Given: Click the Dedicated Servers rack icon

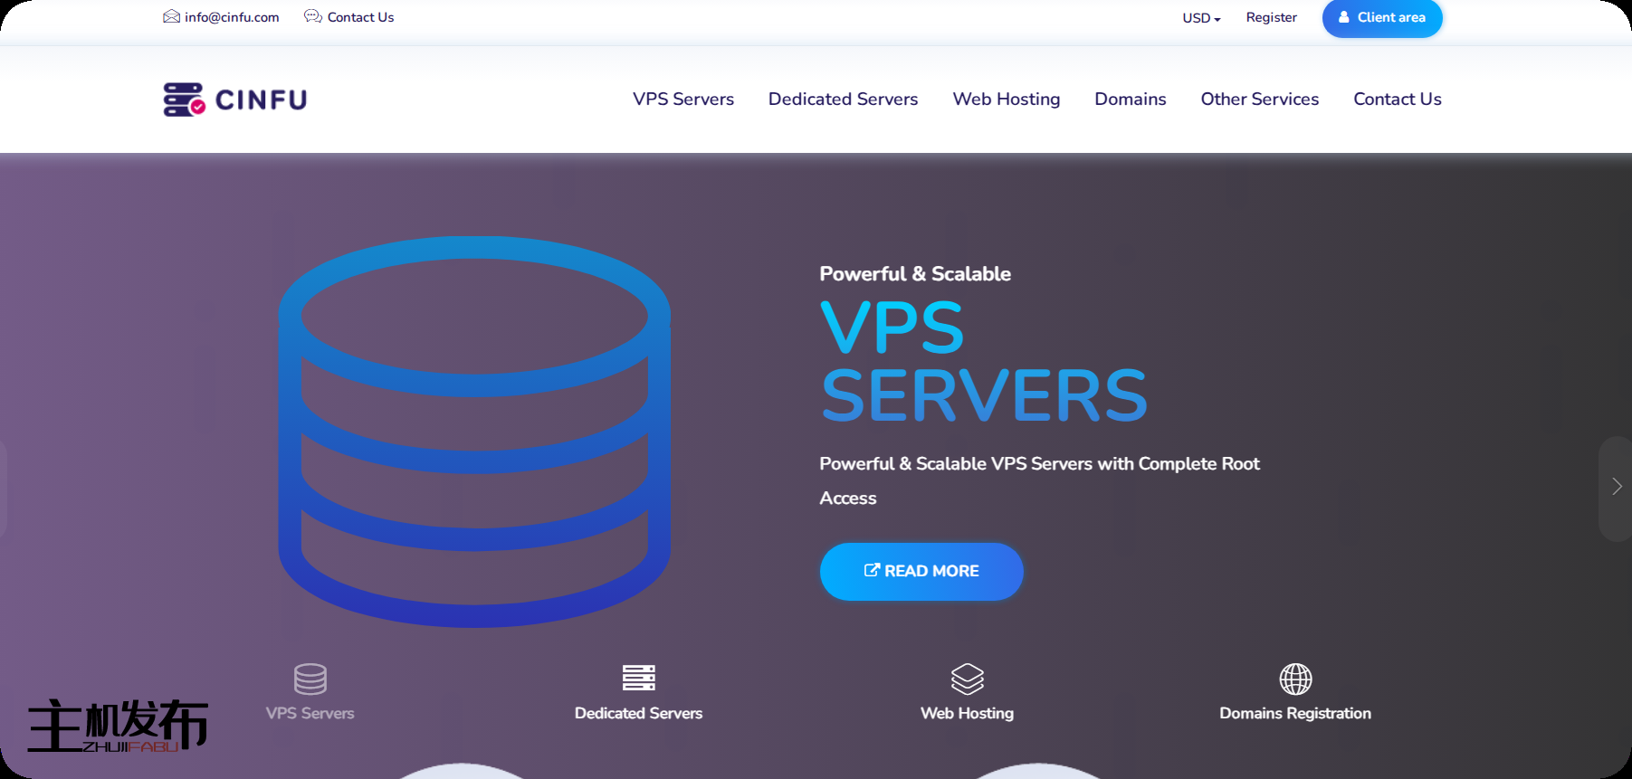Looking at the screenshot, I should coord(638,678).
